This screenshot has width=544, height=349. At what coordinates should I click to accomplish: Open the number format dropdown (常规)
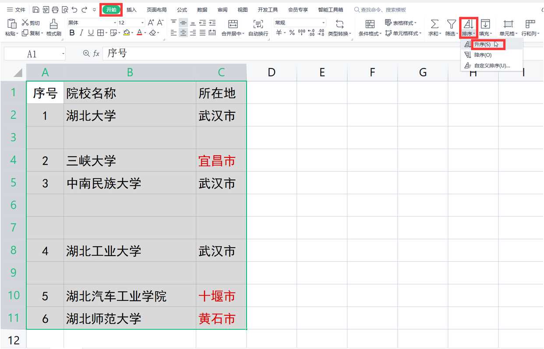tap(324, 23)
